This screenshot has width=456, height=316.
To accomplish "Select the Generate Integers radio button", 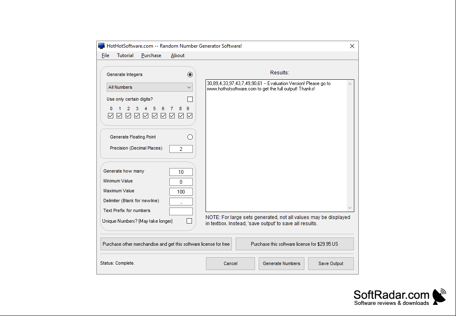I will (190, 74).
